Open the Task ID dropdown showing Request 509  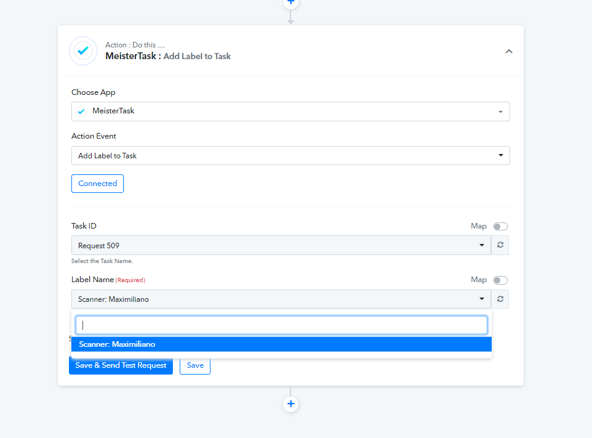click(281, 245)
